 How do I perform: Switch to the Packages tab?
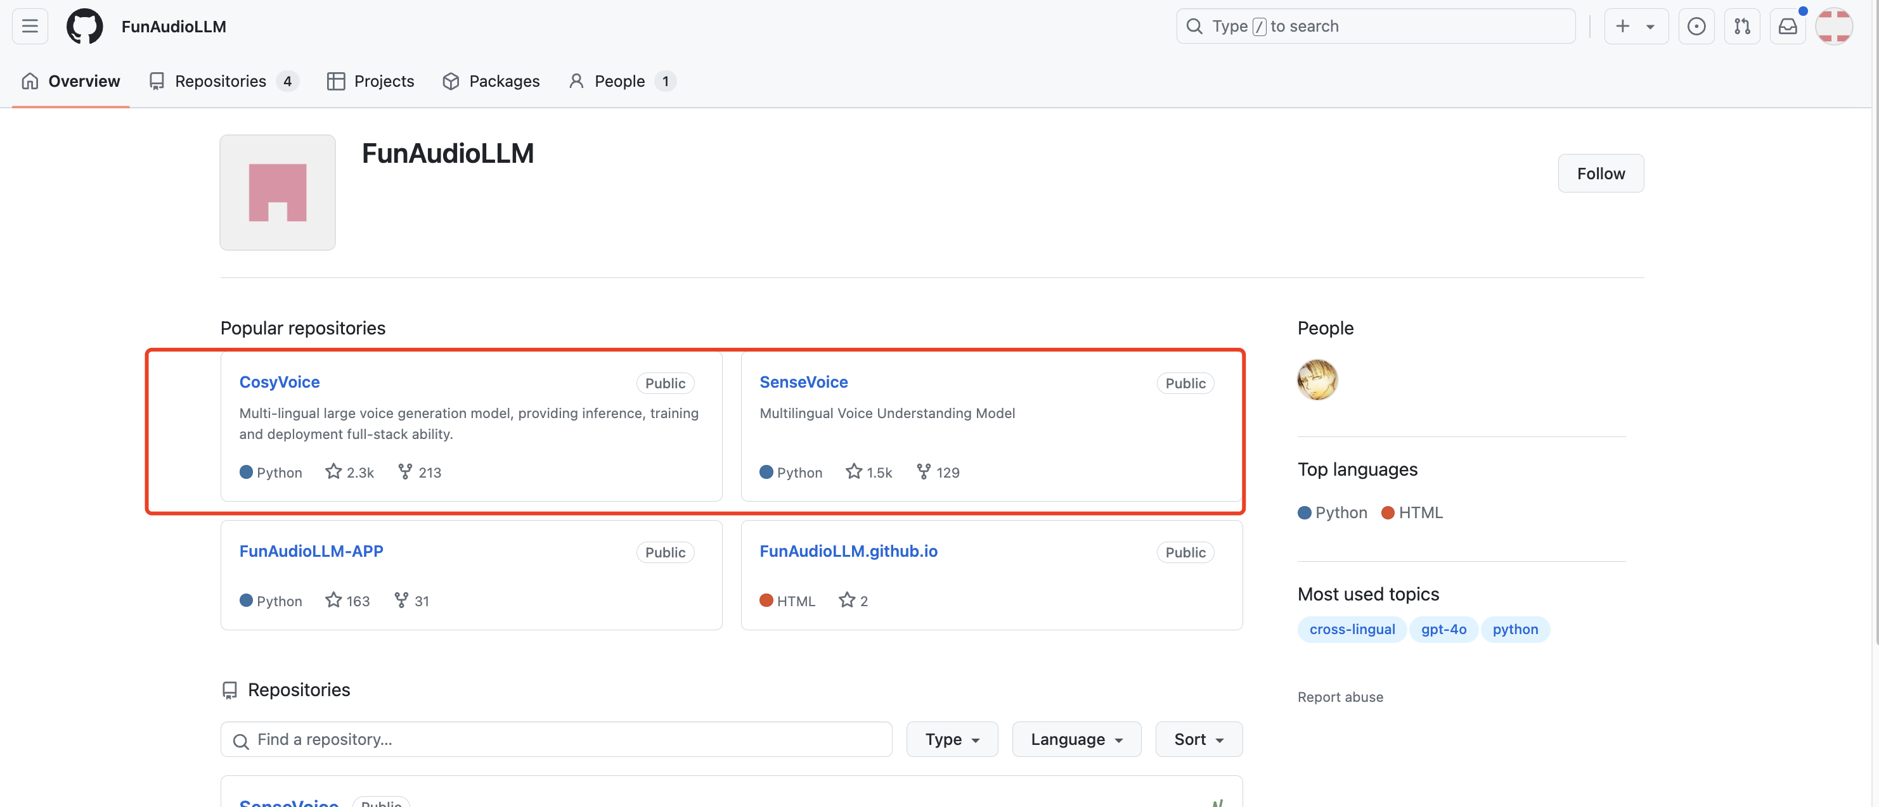491,81
